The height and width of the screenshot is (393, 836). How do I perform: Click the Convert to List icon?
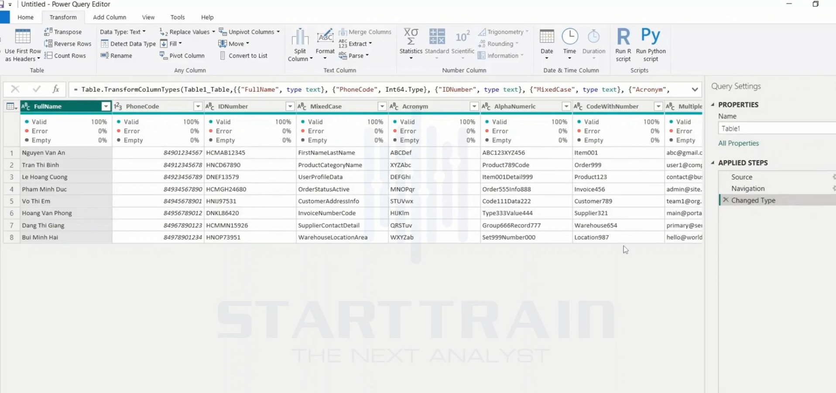point(223,55)
